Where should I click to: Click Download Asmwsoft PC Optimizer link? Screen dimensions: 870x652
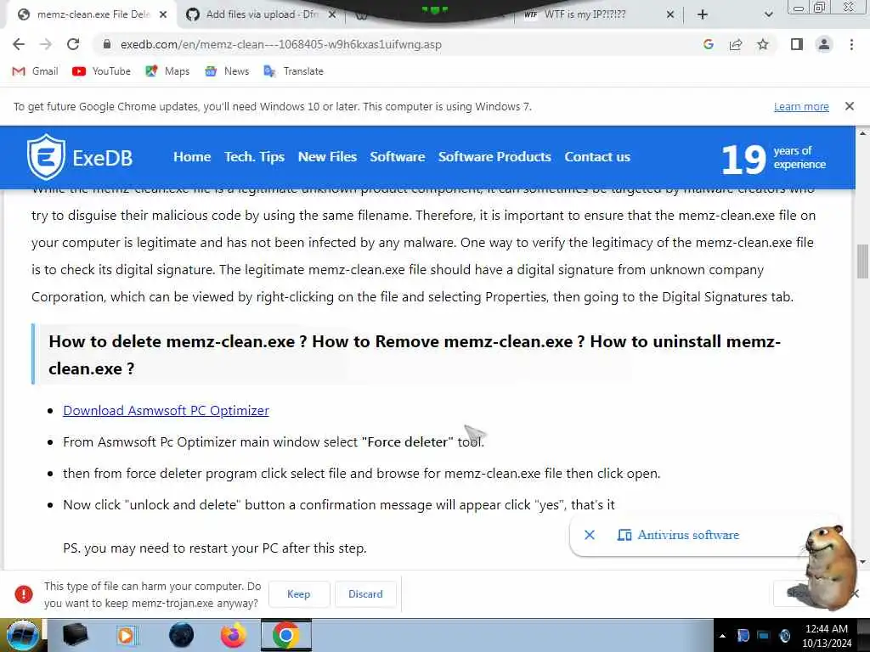[x=166, y=410]
